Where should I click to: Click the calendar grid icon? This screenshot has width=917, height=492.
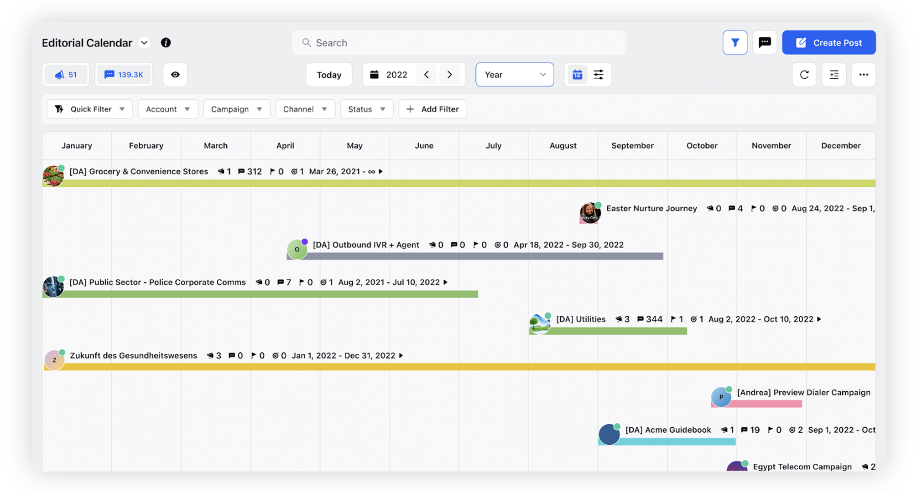(x=578, y=74)
